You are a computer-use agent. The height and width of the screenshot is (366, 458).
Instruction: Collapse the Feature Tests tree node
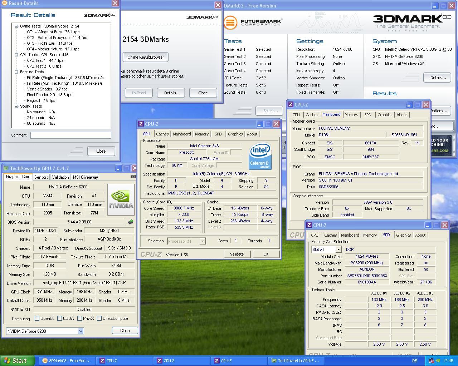[x=16, y=72]
